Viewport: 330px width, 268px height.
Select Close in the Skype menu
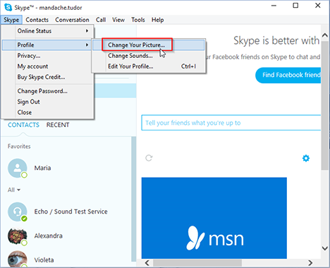point(48,112)
